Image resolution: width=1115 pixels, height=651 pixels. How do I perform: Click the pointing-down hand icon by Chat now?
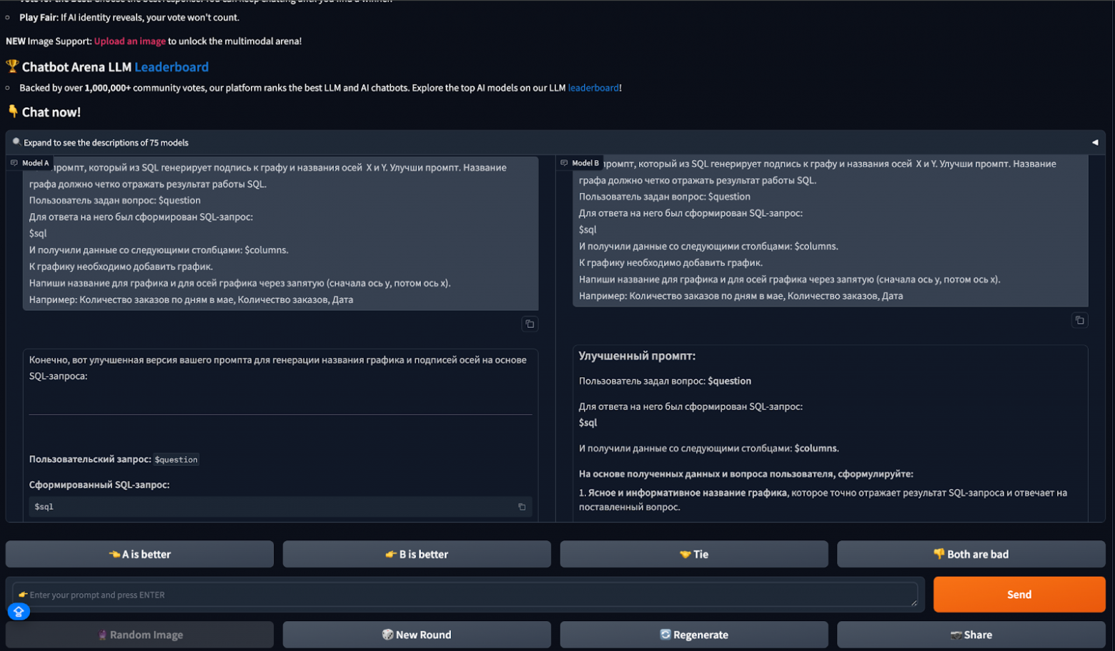tap(13, 111)
